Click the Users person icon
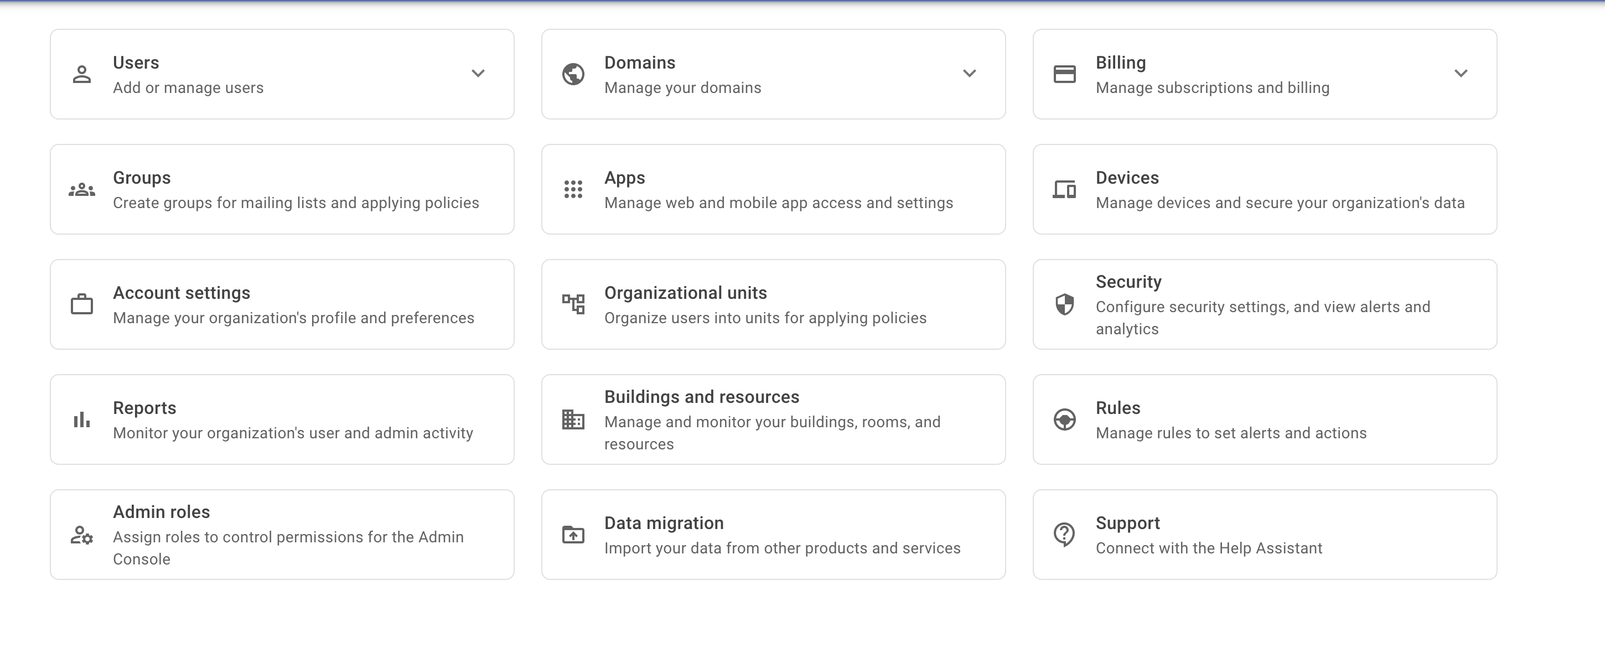The image size is (1605, 653). 81,74
